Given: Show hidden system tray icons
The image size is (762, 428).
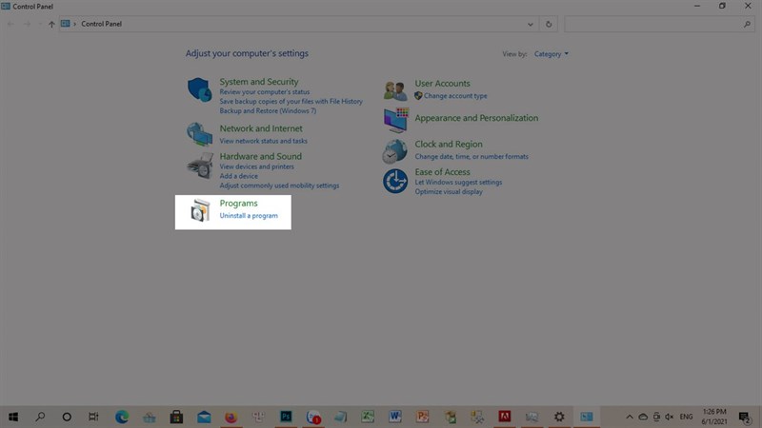Looking at the screenshot, I should click(630, 417).
